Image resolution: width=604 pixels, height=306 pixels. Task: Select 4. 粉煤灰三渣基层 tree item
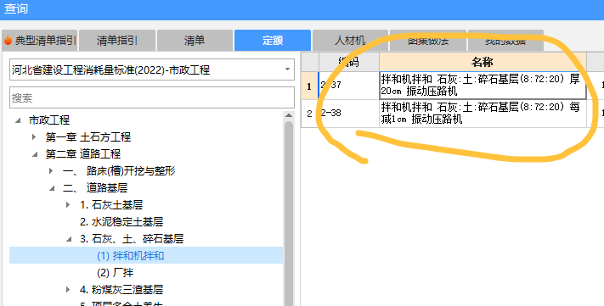point(121,289)
